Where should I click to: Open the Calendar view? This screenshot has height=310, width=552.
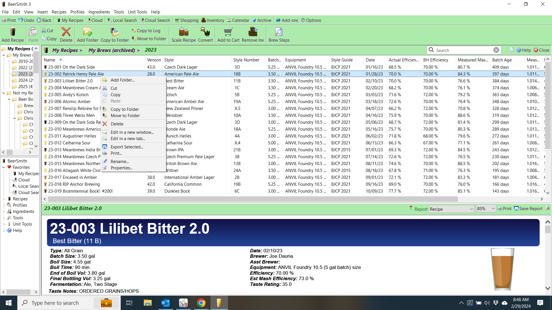(x=238, y=20)
